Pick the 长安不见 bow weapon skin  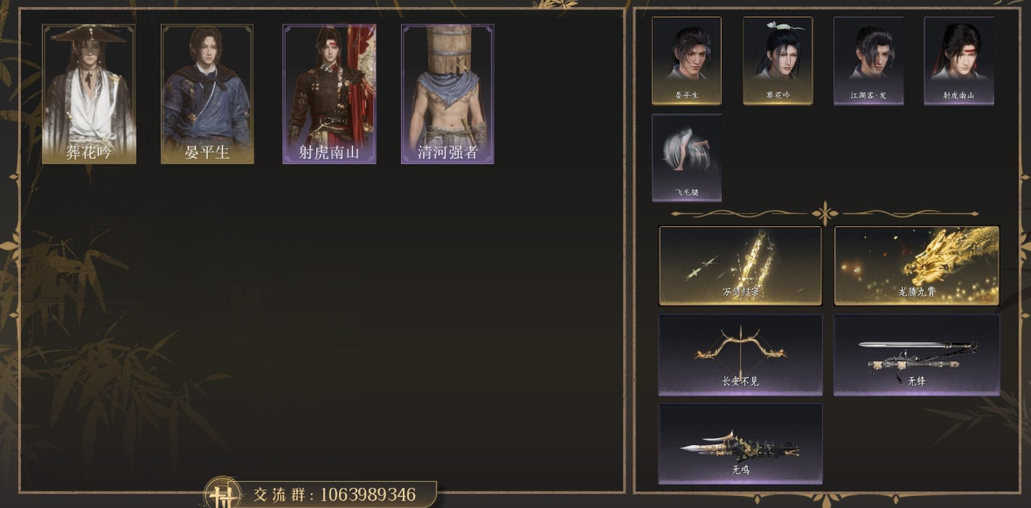pos(740,355)
